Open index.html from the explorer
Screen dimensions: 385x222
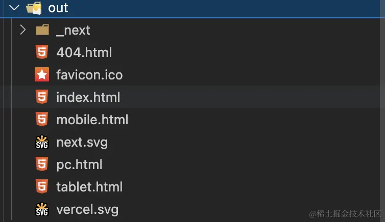(x=88, y=97)
